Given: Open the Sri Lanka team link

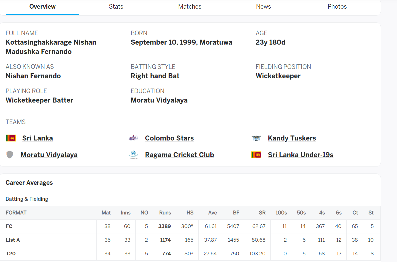Looking at the screenshot, I should click(x=37, y=138).
